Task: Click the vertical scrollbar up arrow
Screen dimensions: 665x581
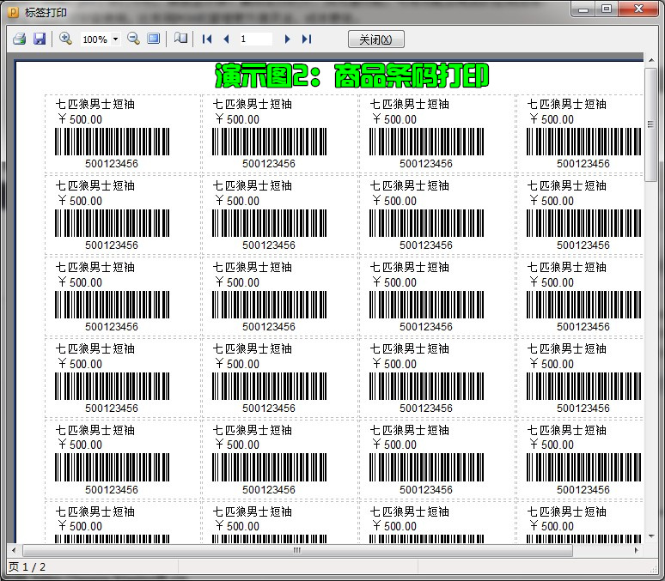Action: [651, 60]
